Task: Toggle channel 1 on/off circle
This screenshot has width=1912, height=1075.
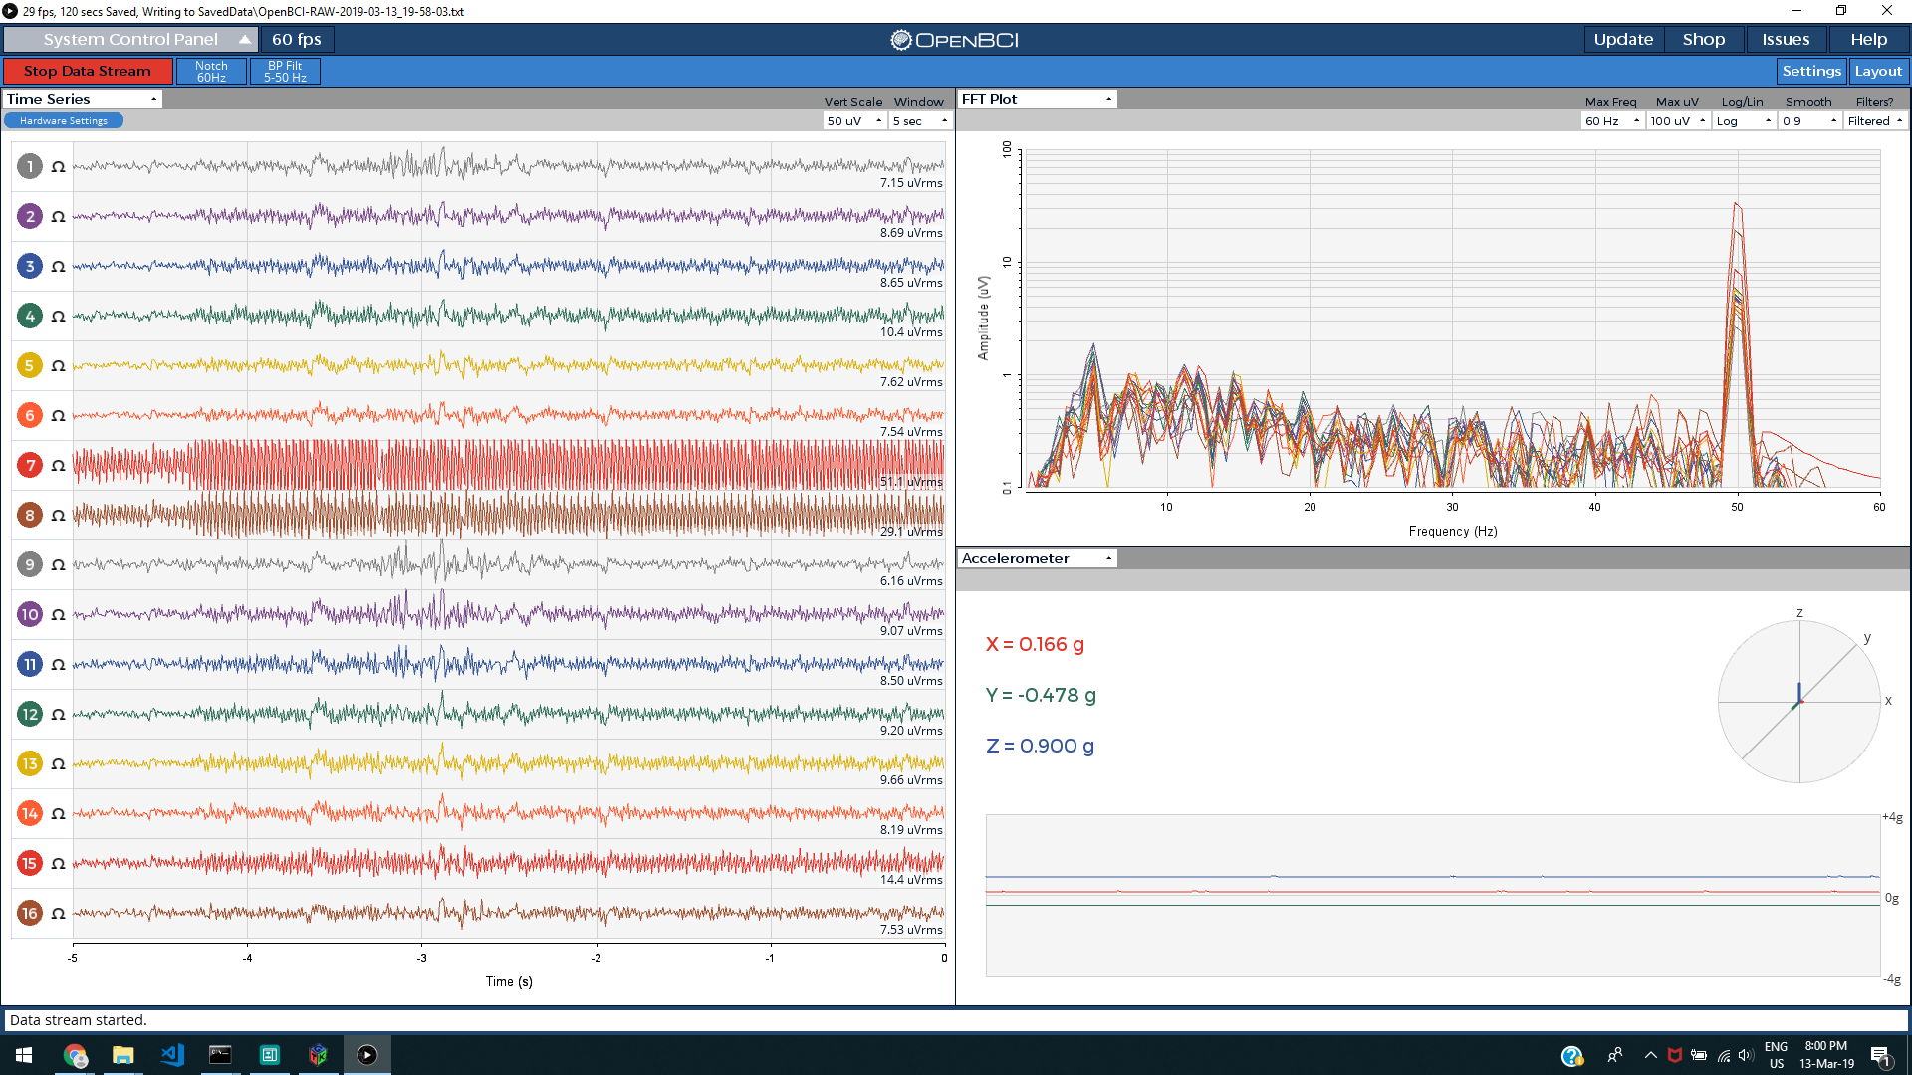Action: [30, 166]
